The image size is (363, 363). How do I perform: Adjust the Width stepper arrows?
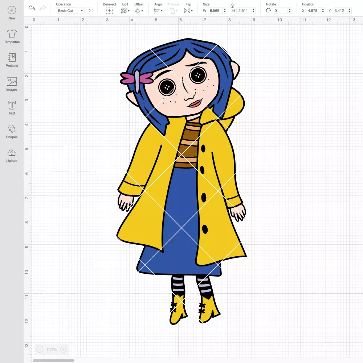(x=225, y=11)
